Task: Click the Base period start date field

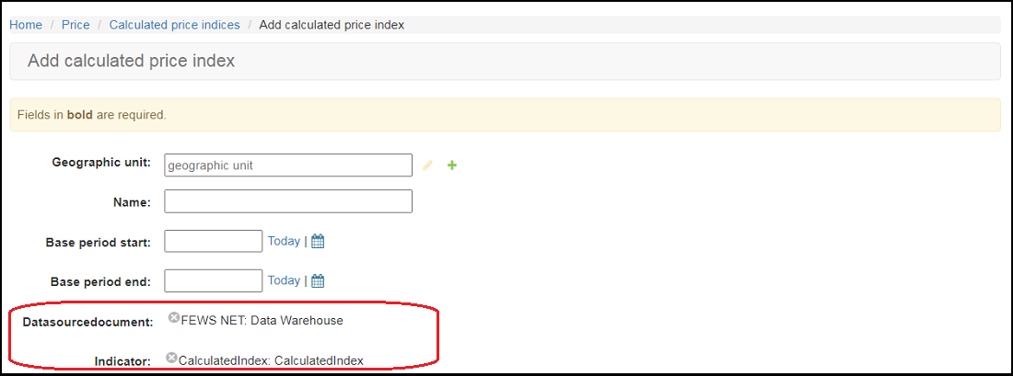Action: point(213,241)
